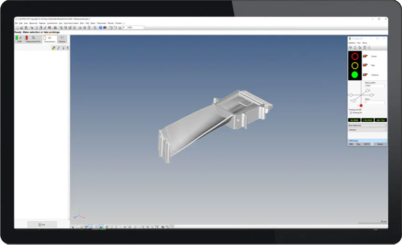
Task: Open the Window menu
Action: 119,23
